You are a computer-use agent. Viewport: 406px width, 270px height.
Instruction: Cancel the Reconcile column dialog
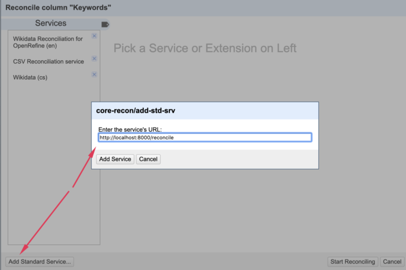392,262
